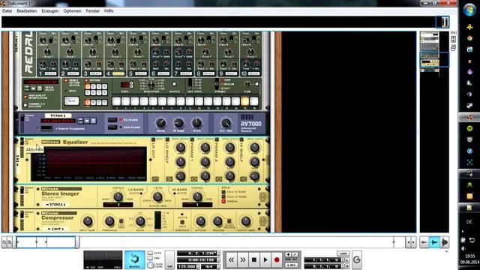Click the Compressor Threshold knob

109,221
